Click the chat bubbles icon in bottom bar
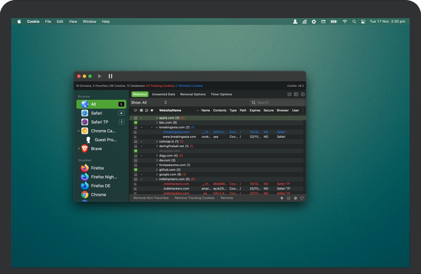421x274 pixels. tap(288, 198)
